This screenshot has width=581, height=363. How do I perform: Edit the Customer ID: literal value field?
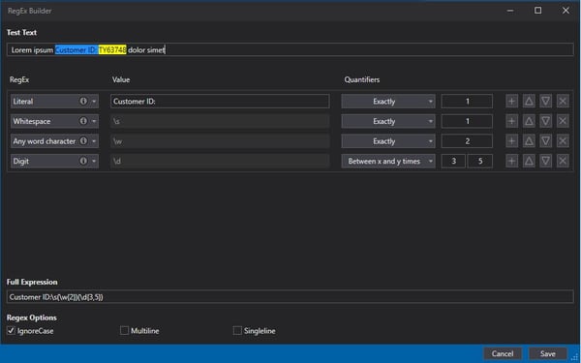[220, 101]
